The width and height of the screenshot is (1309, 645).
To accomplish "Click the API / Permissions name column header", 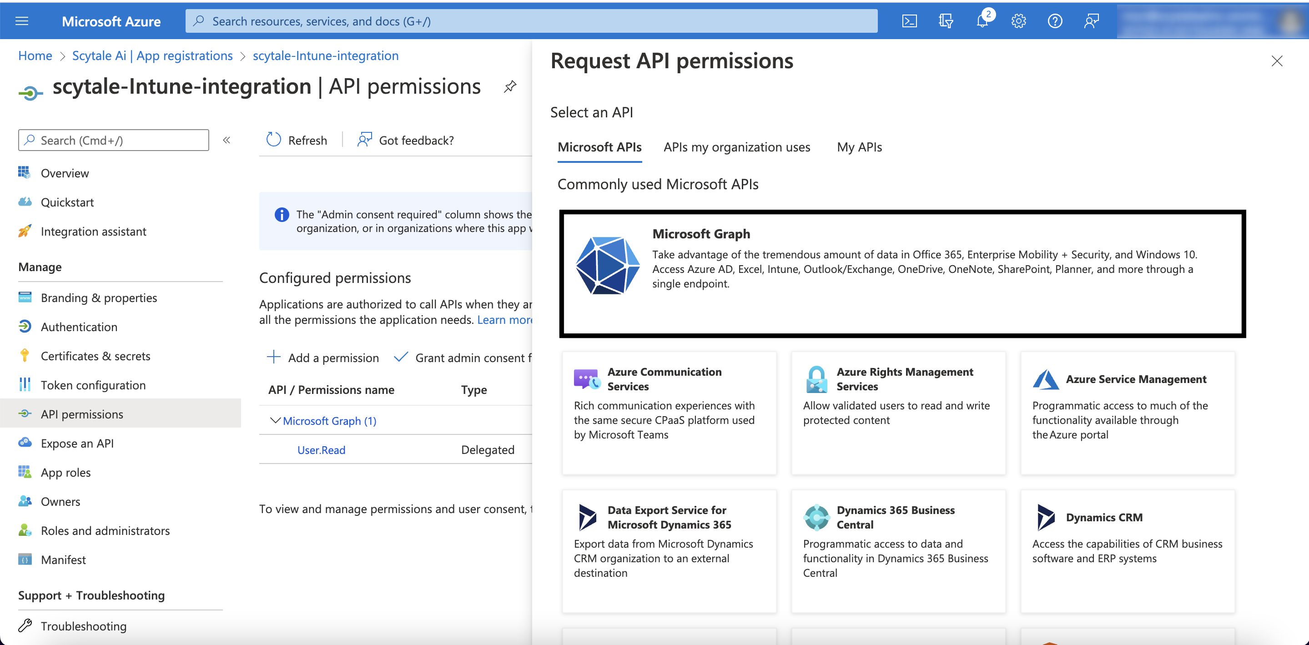I will (331, 390).
